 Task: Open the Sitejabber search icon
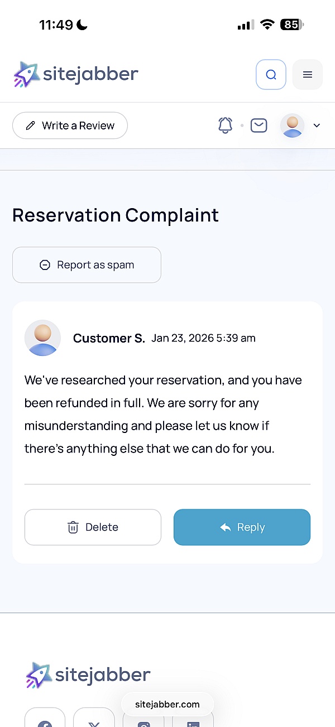pyautogui.click(x=271, y=75)
